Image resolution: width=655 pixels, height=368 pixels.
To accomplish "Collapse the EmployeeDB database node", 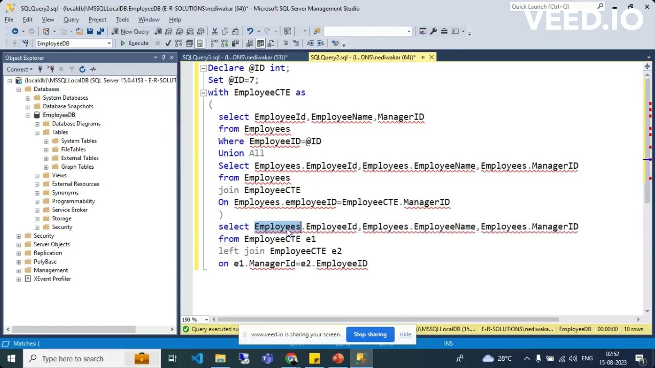I will [x=28, y=115].
